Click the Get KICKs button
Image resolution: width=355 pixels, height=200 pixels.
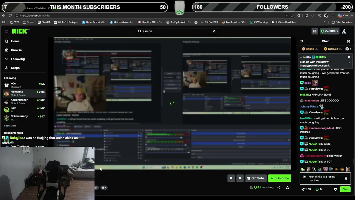pos(329,31)
